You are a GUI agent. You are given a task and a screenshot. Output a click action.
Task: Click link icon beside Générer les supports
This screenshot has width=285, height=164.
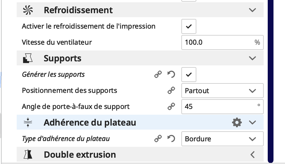158,75
